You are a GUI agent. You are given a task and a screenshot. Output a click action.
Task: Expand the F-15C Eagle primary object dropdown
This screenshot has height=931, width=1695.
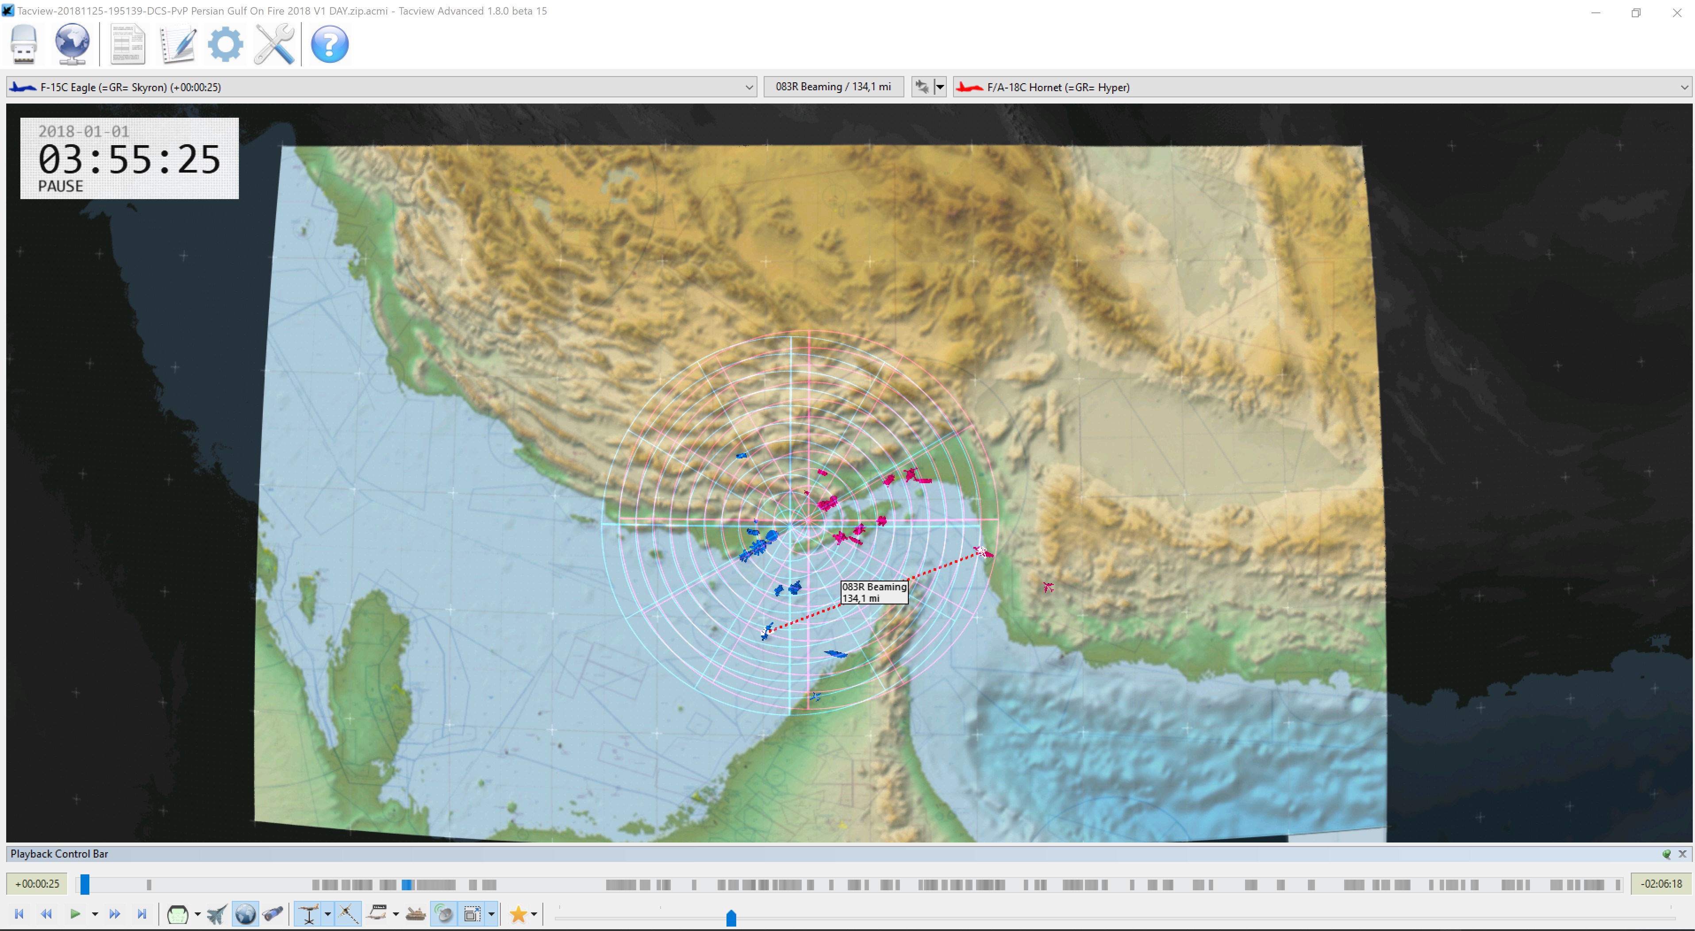click(749, 87)
